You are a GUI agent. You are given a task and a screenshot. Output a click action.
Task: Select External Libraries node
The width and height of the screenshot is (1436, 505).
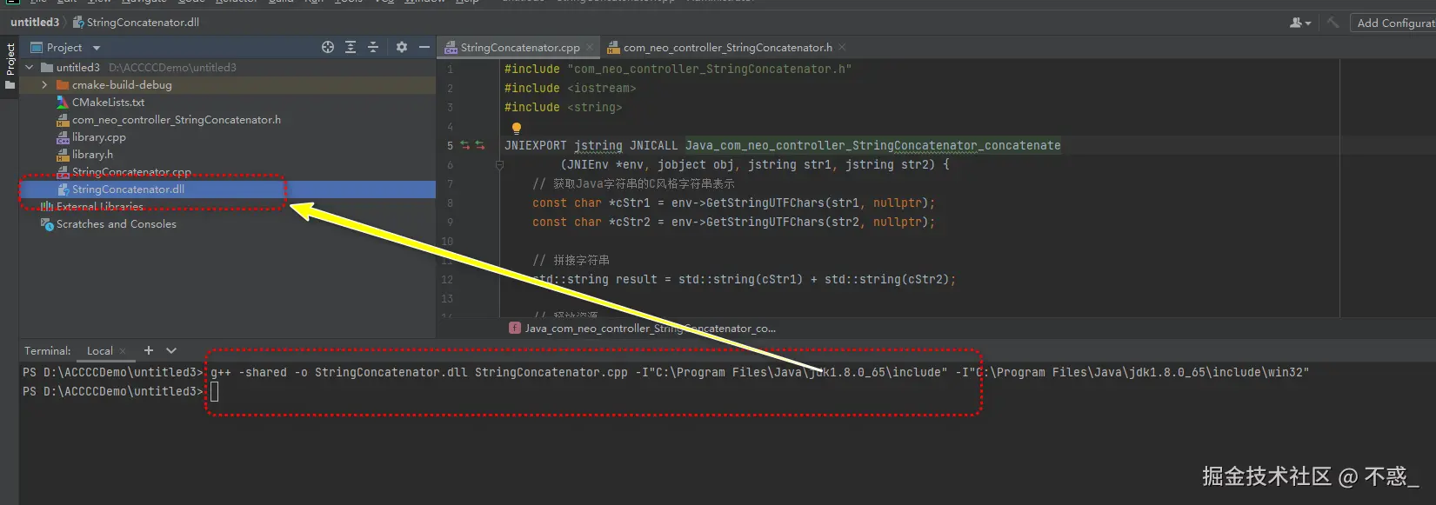click(99, 206)
